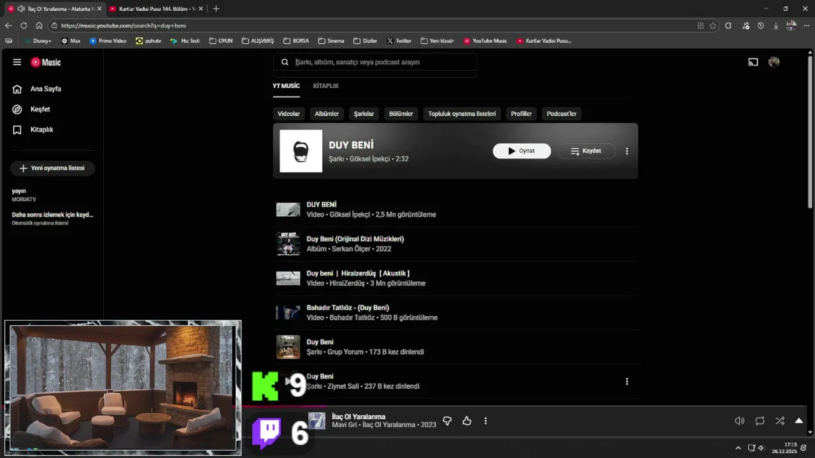Show hidden system tray icons

pos(738,448)
